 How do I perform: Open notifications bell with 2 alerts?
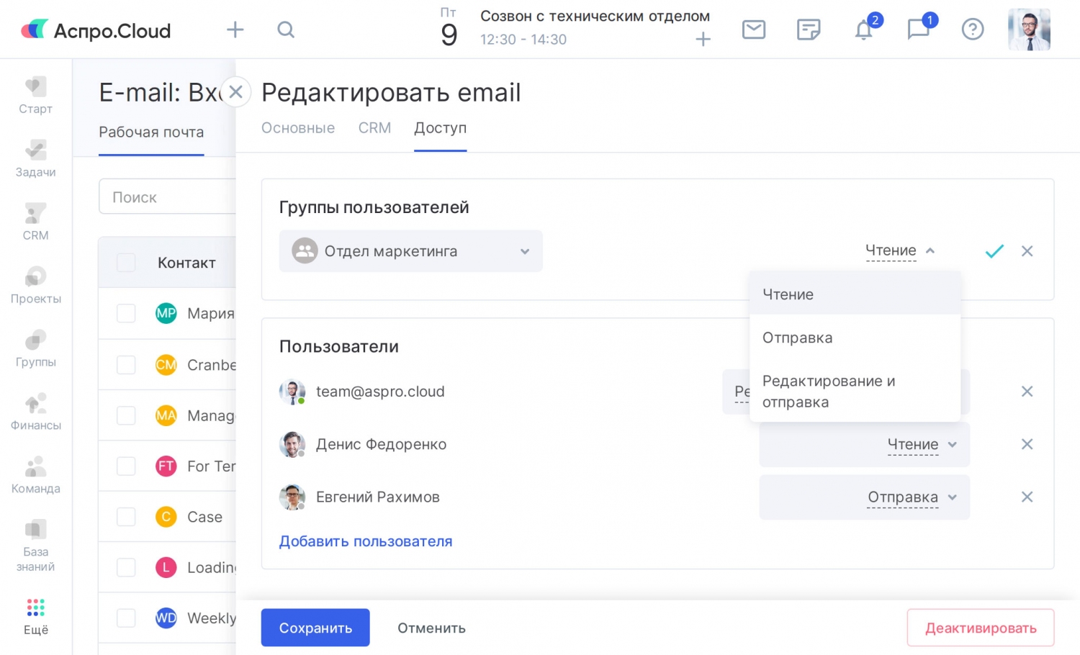[864, 30]
